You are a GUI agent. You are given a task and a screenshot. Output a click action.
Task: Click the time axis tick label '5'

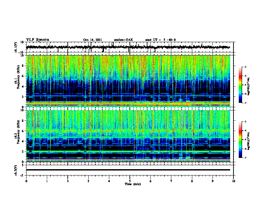tap(130, 181)
